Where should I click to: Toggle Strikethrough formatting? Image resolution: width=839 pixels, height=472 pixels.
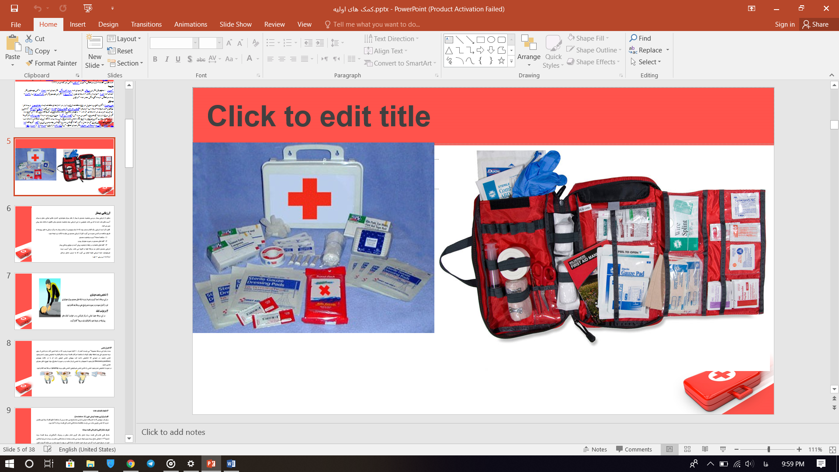coord(201,59)
